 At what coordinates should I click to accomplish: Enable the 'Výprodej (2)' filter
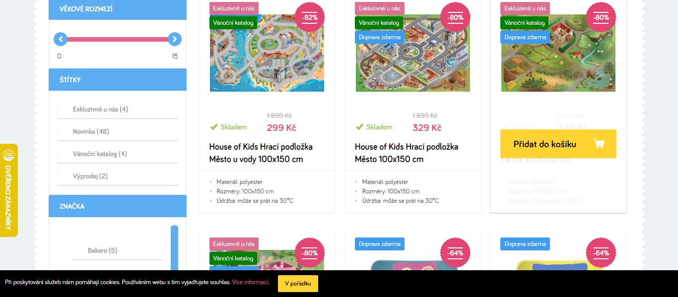point(118,176)
